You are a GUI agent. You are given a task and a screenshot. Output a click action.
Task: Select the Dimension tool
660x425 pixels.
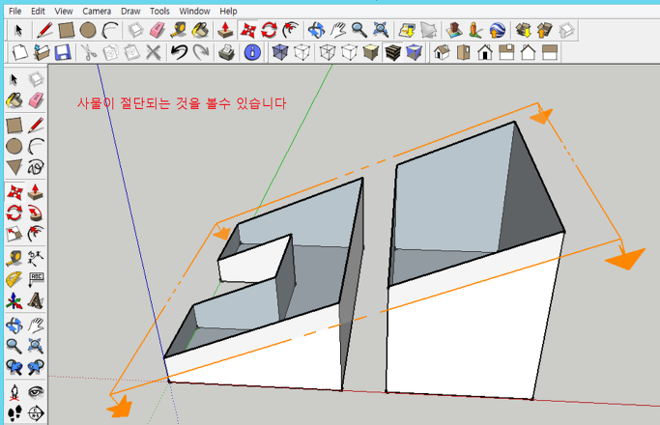(36, 258)
